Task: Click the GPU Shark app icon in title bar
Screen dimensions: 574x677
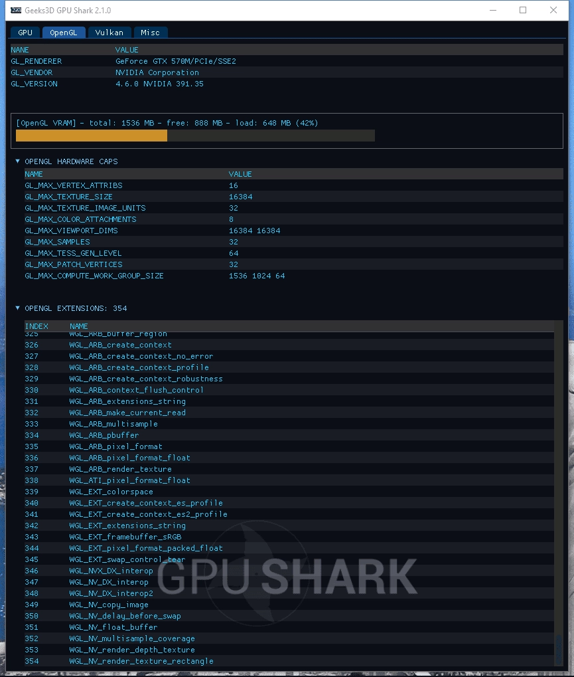Action: pyautogui.click(x=16, y=11)
